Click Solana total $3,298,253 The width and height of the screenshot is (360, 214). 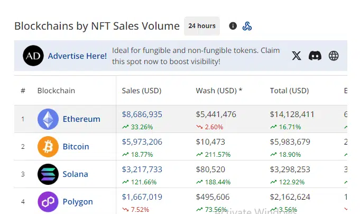click(x=290, y=170)
